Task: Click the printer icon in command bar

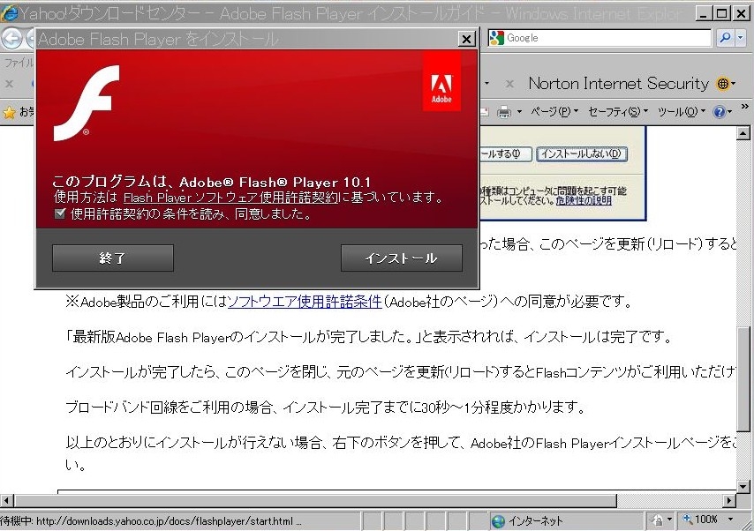Action: [x=504, y=112]
